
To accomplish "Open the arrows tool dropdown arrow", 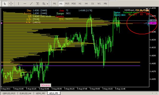I will coord(47,4).
